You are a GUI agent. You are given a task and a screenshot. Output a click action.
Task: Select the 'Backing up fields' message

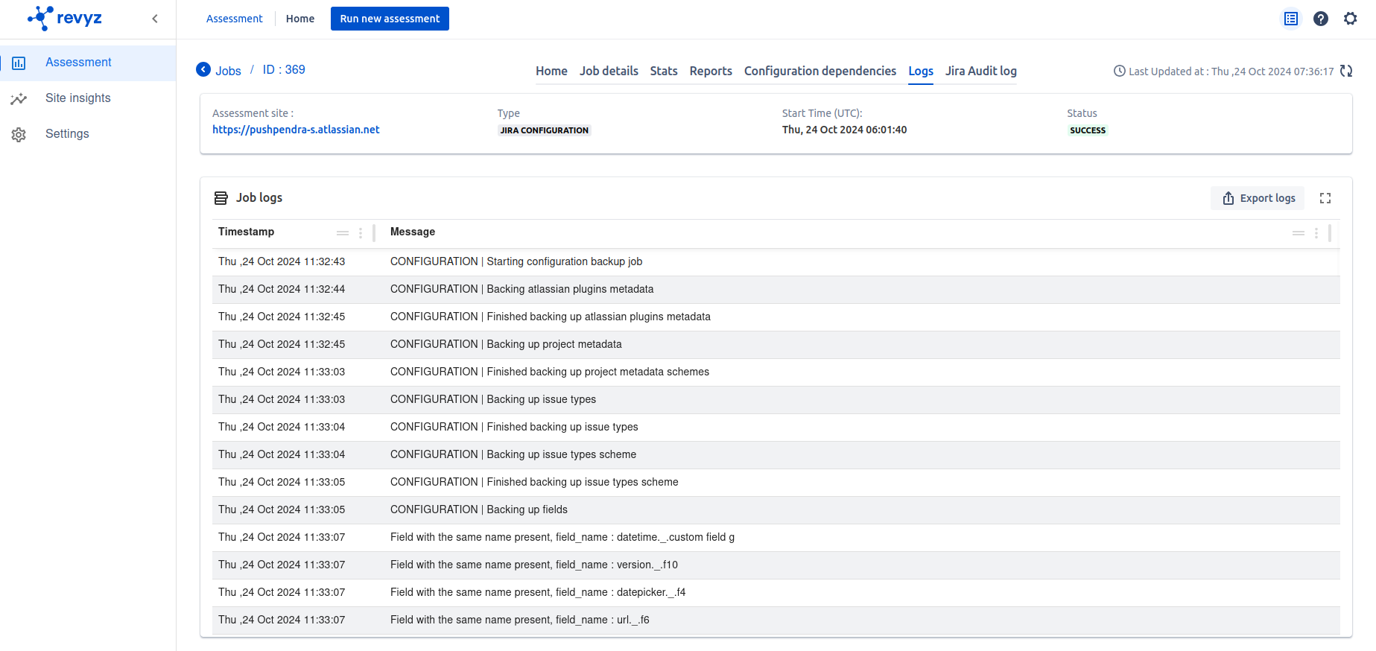click(479, 509)
